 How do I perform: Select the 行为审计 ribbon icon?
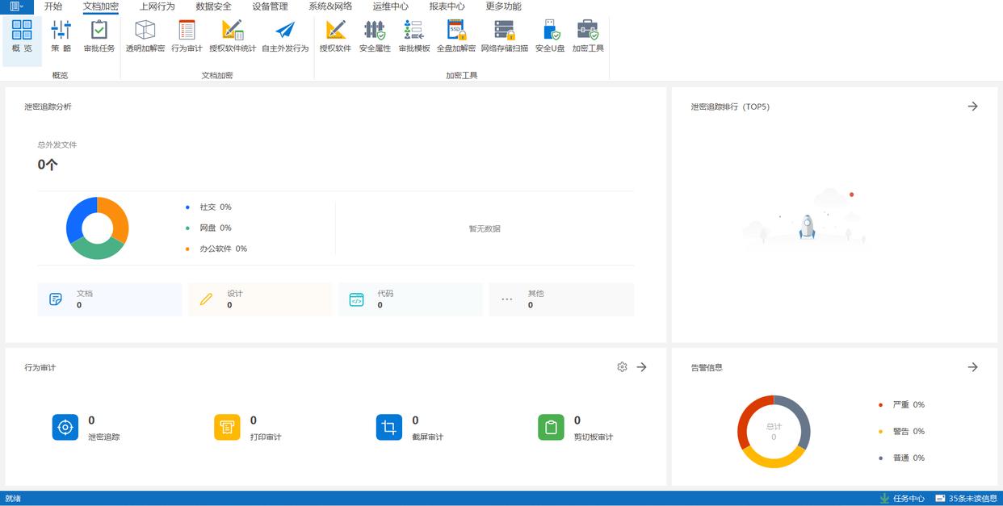pos(187,36)
